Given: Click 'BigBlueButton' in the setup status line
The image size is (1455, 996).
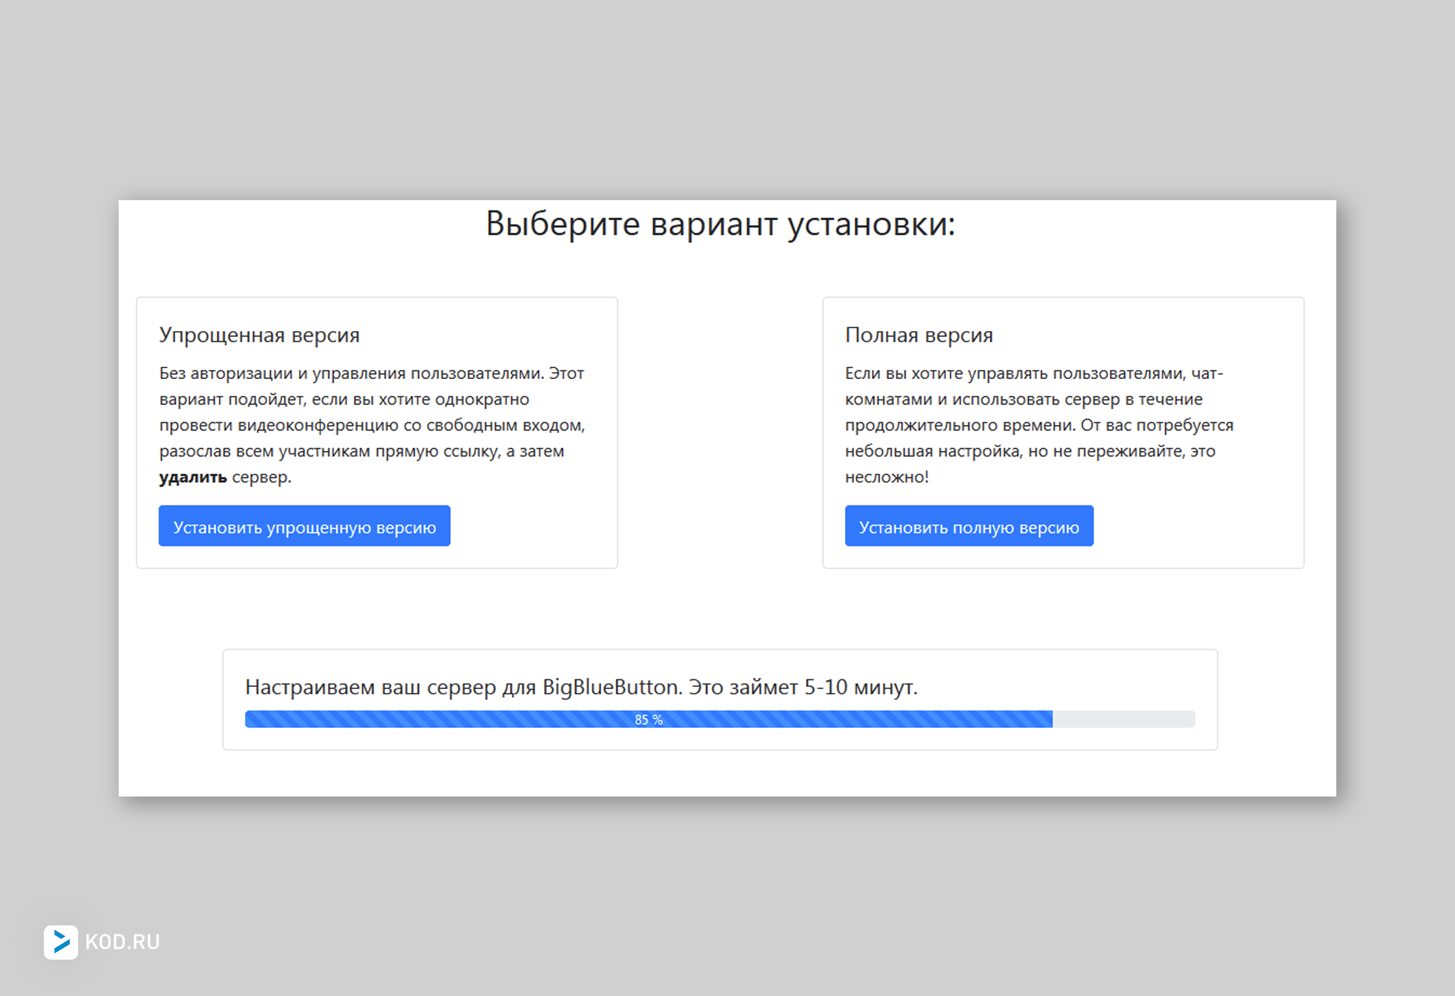Looking at the screenshot, I should [612, 687].
